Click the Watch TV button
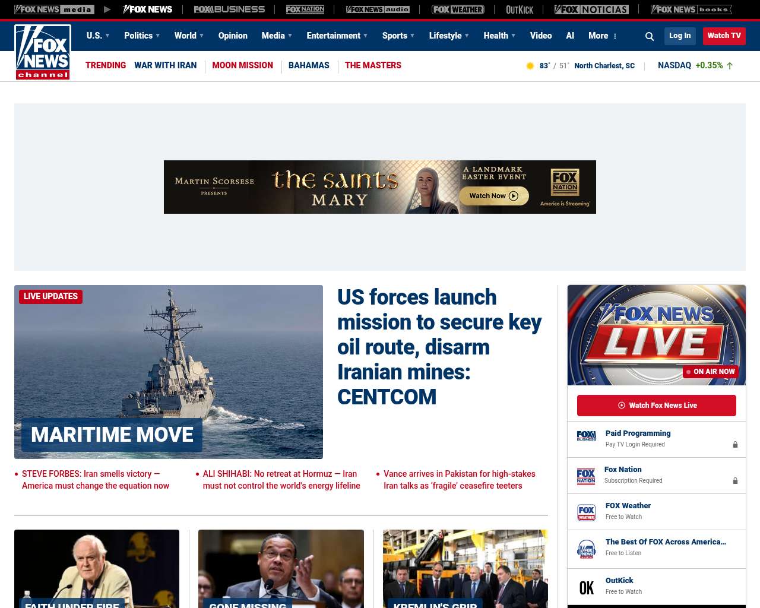The image size is (760, 608). (724, 36)
